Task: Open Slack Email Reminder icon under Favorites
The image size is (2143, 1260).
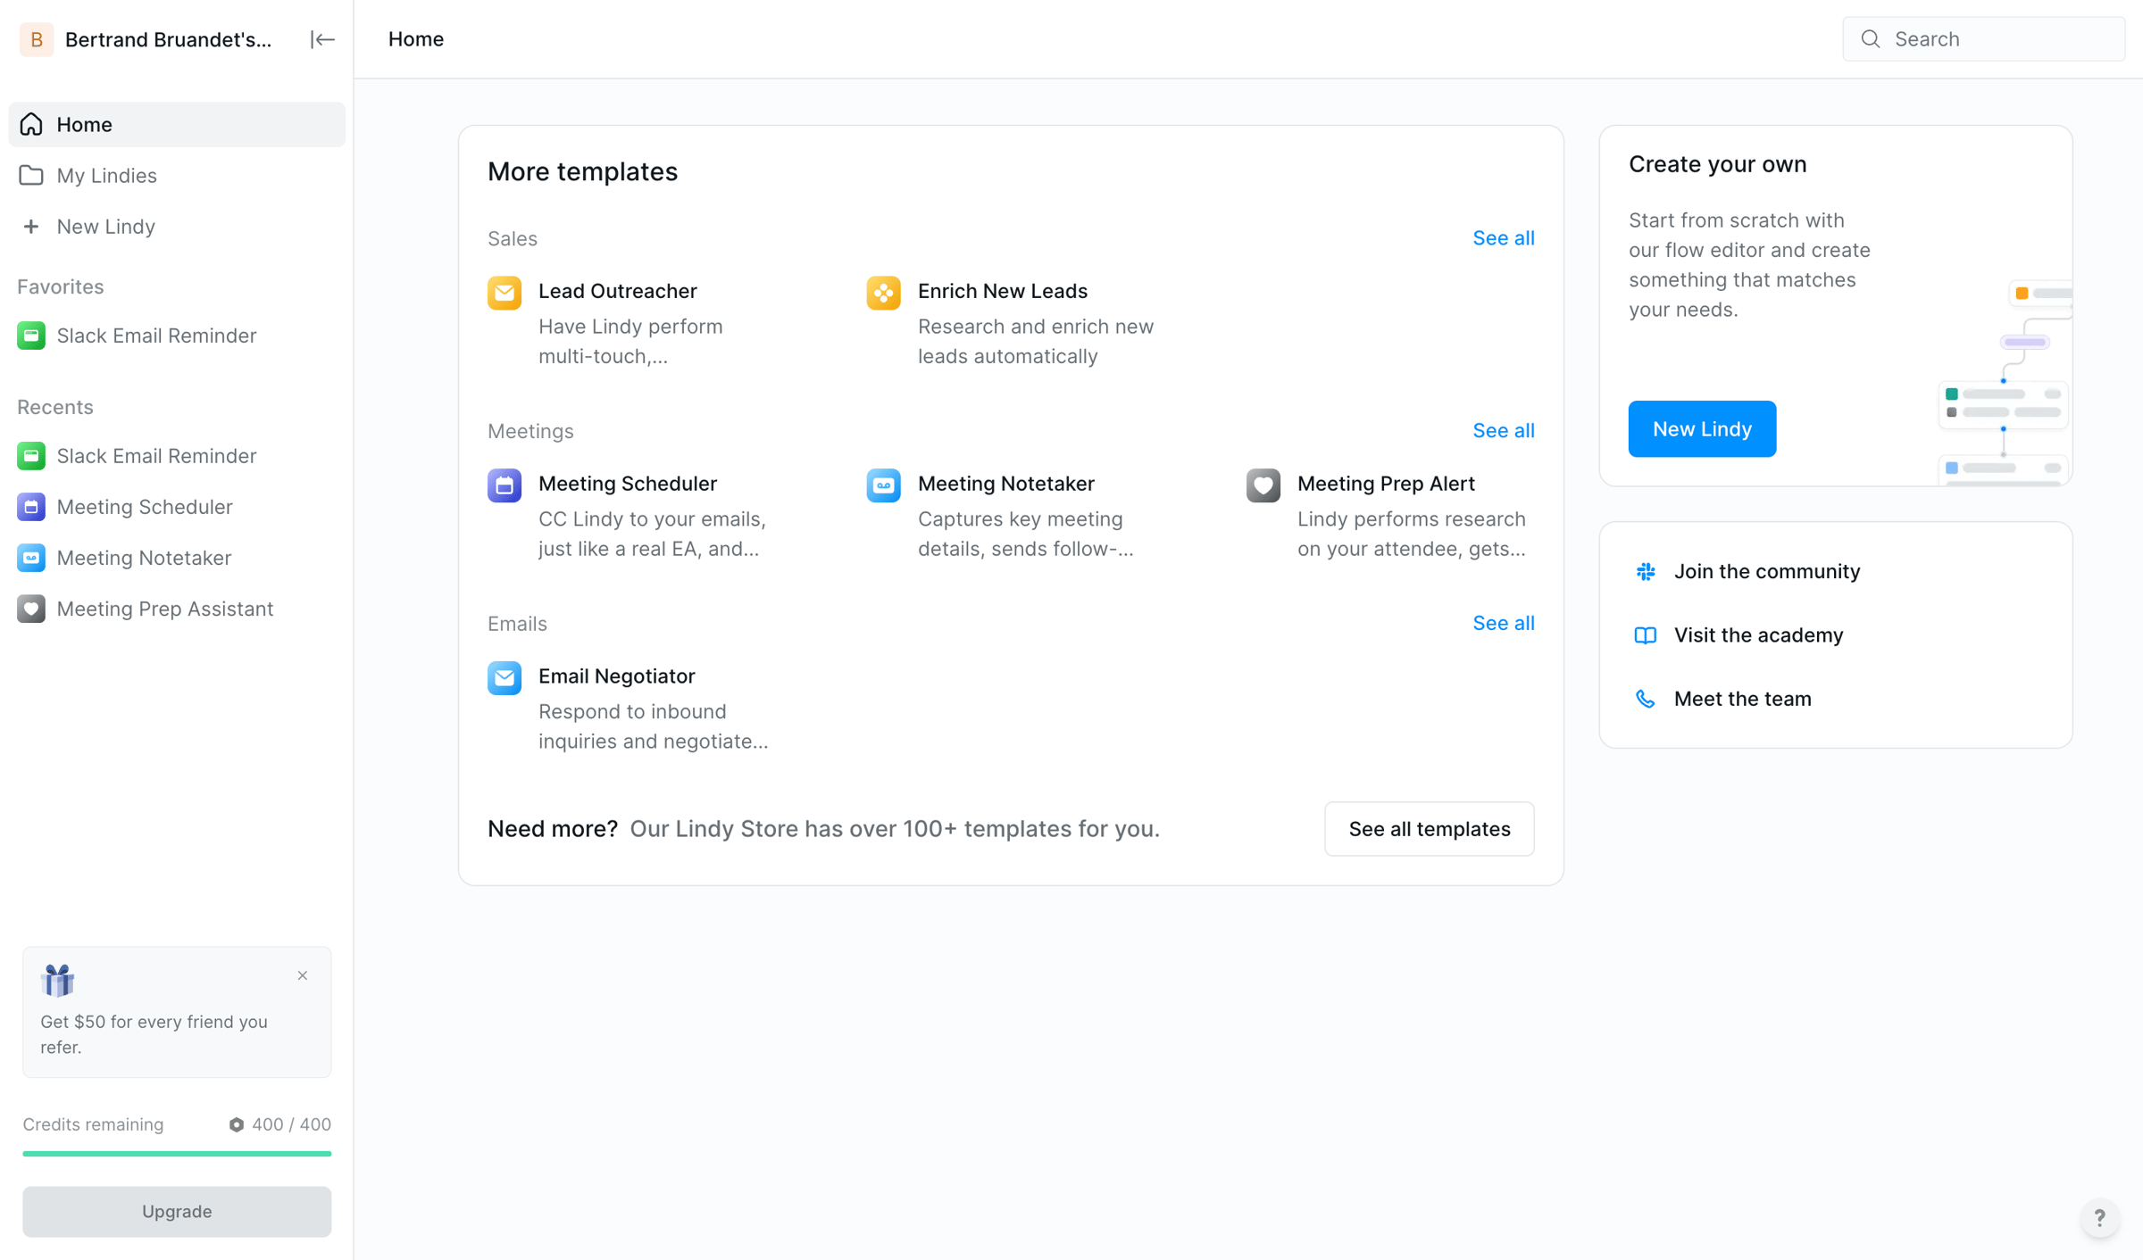Action: tap(31, 336)
